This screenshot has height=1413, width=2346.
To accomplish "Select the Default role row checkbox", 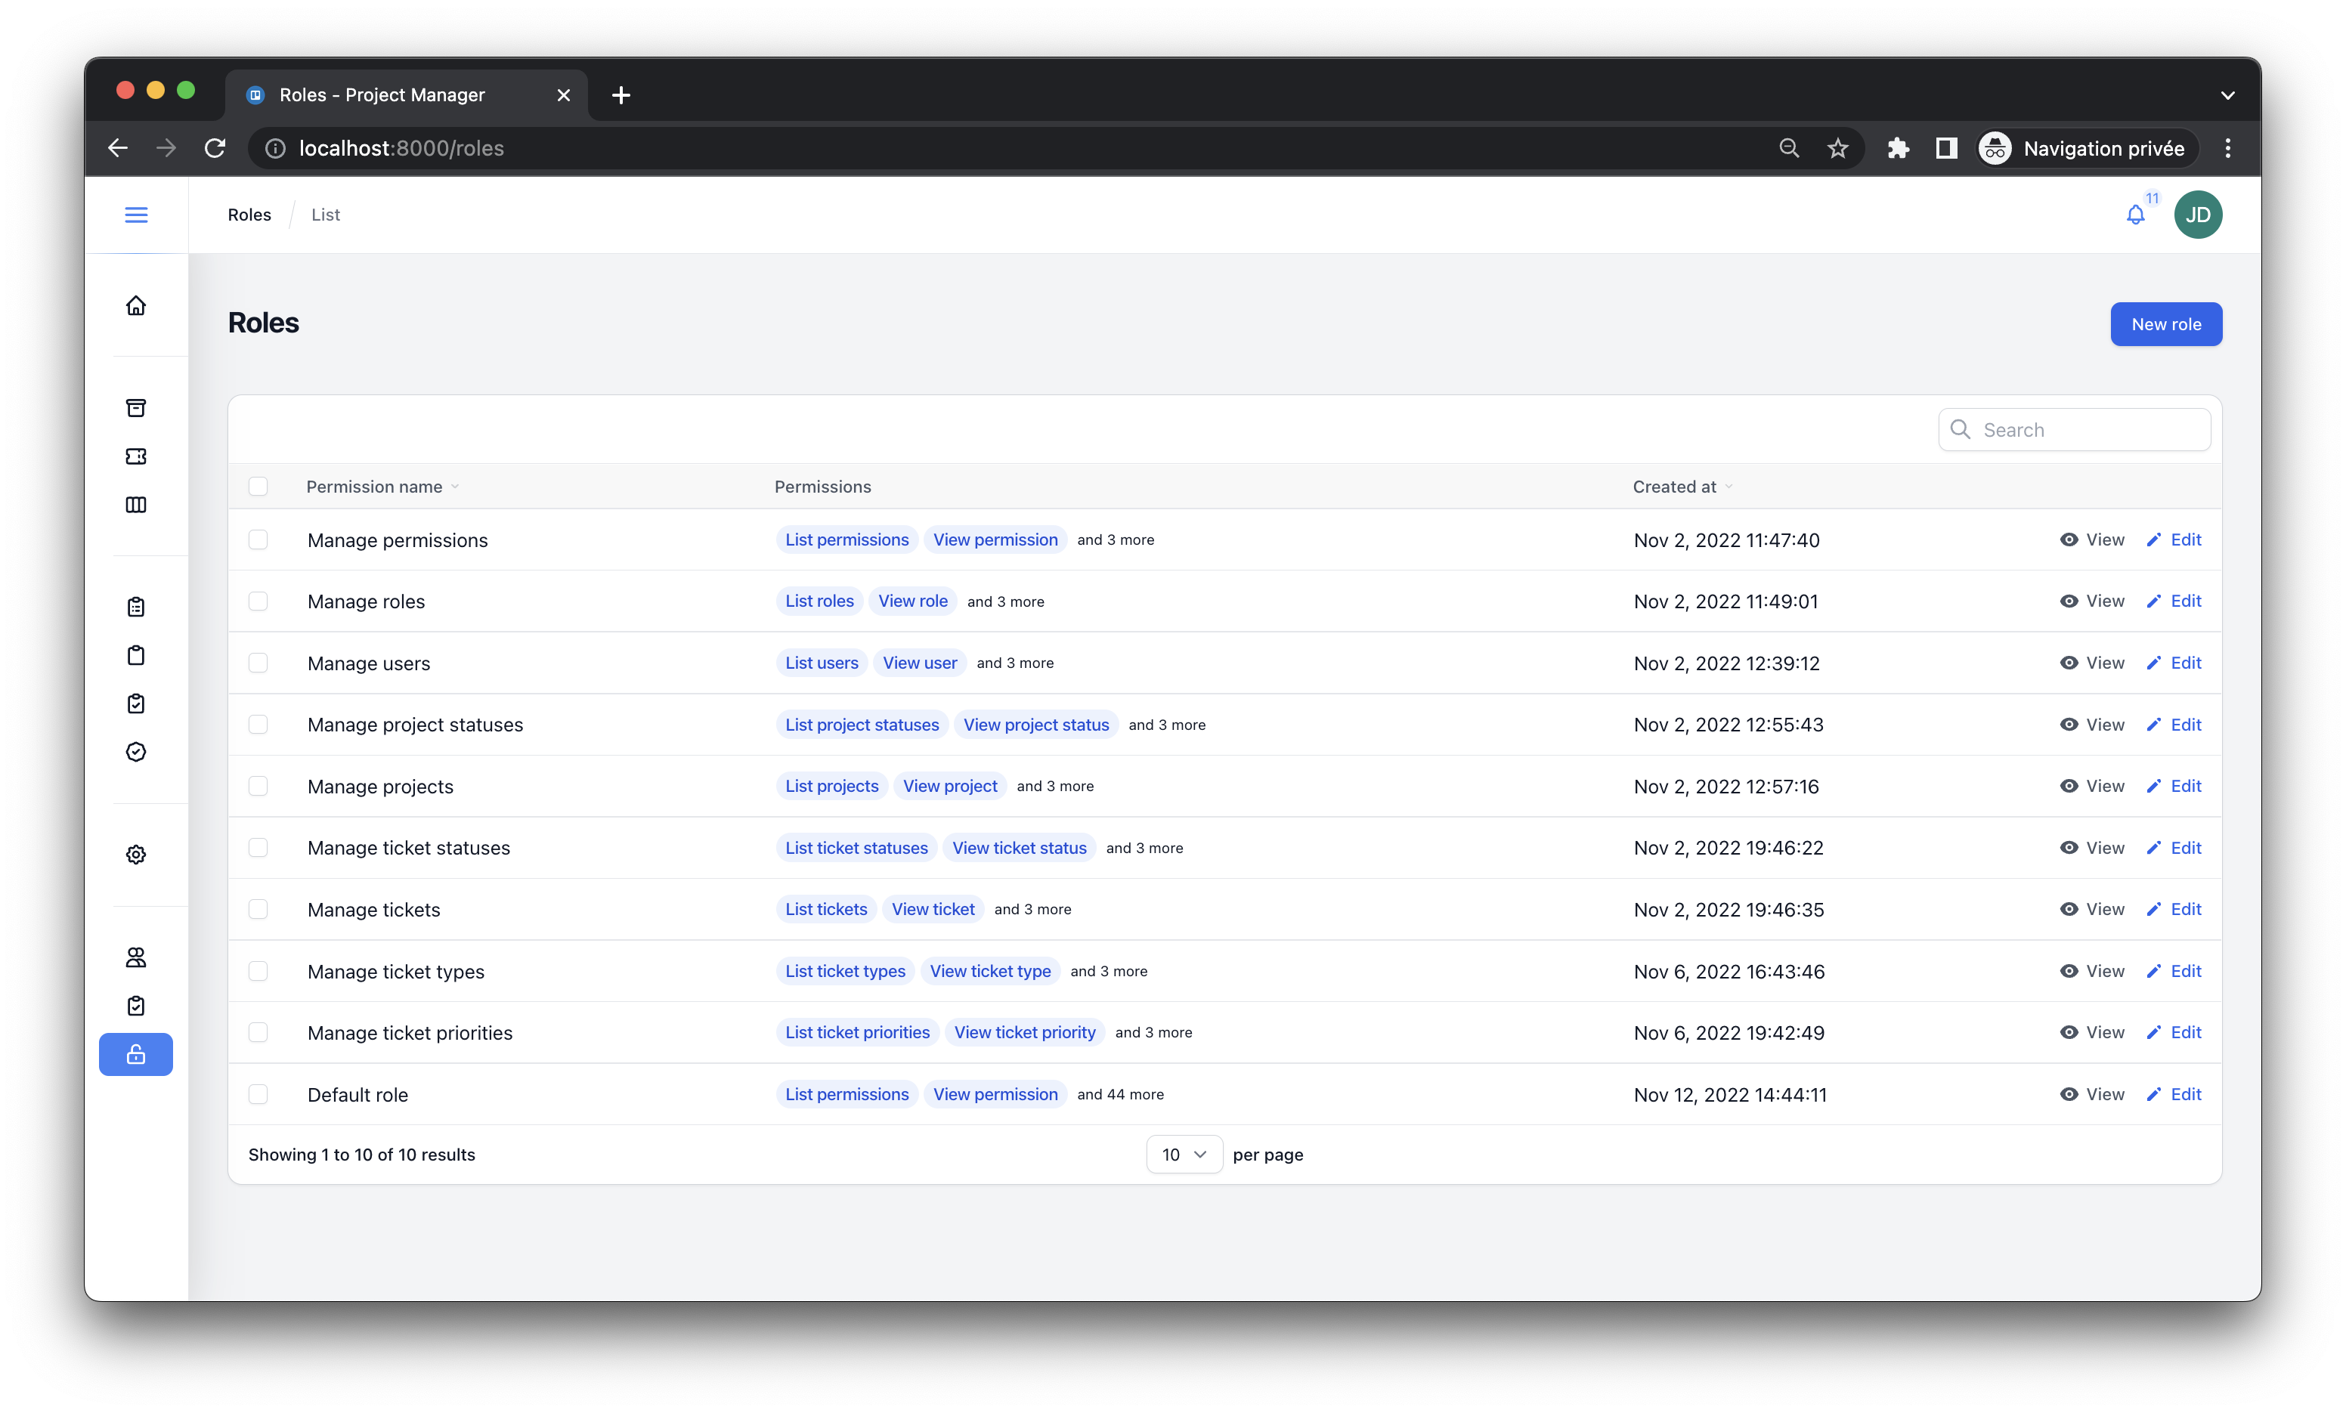I will tap(258, 1094).
